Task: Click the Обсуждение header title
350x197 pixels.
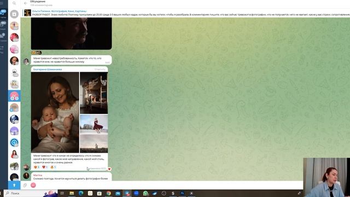Action: point(38,2)
